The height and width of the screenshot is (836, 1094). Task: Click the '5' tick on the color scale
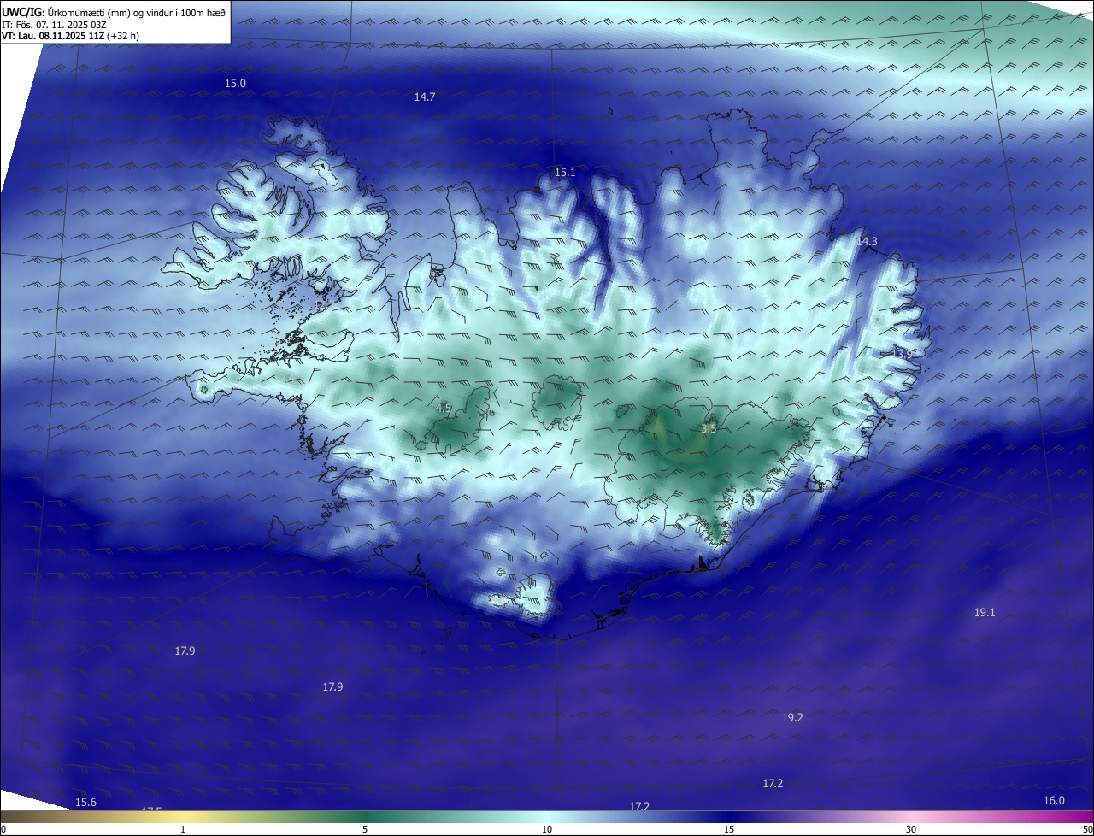click(365, 829)
